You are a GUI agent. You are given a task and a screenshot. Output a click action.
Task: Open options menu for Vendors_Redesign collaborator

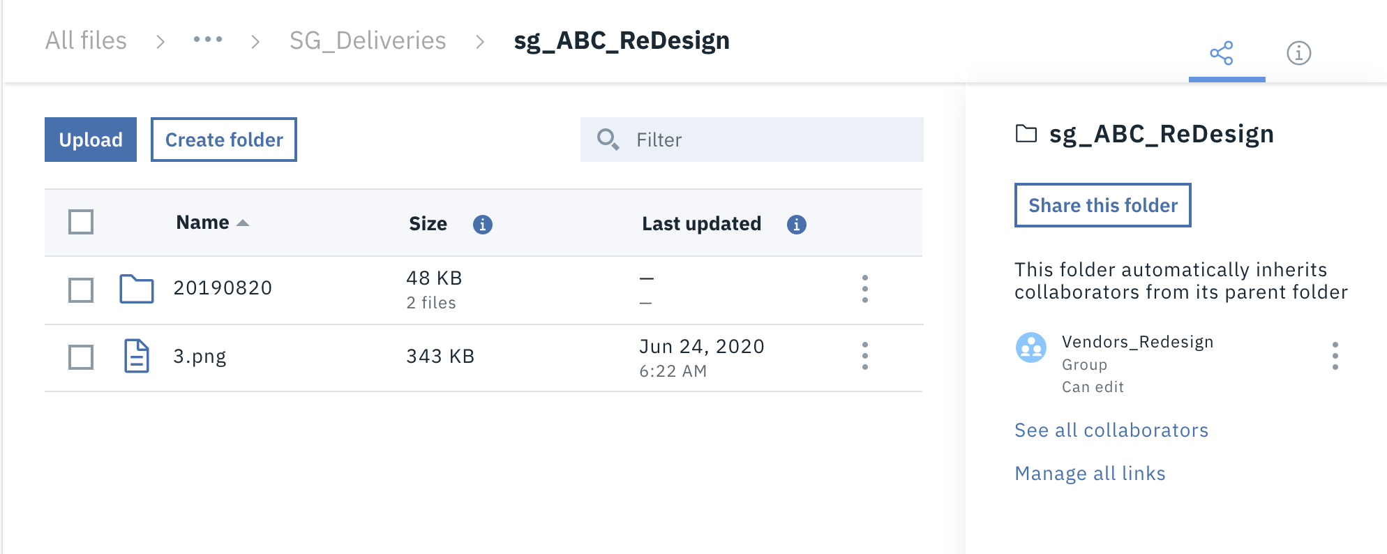1335,356
